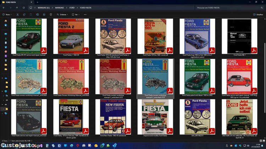Open the Ver view options dropdown
Viewport: 266px width, 149px height.
pos(75,15)
